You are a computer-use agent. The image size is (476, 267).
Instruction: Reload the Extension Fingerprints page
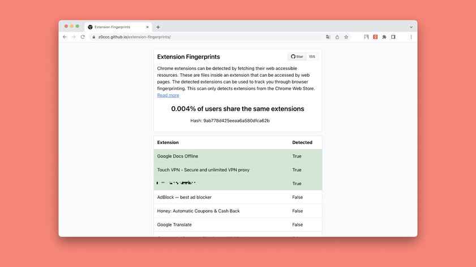point(83,37)
